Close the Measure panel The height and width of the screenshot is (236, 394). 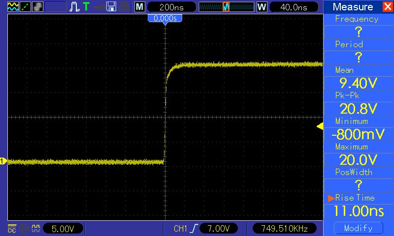[387, 7]
